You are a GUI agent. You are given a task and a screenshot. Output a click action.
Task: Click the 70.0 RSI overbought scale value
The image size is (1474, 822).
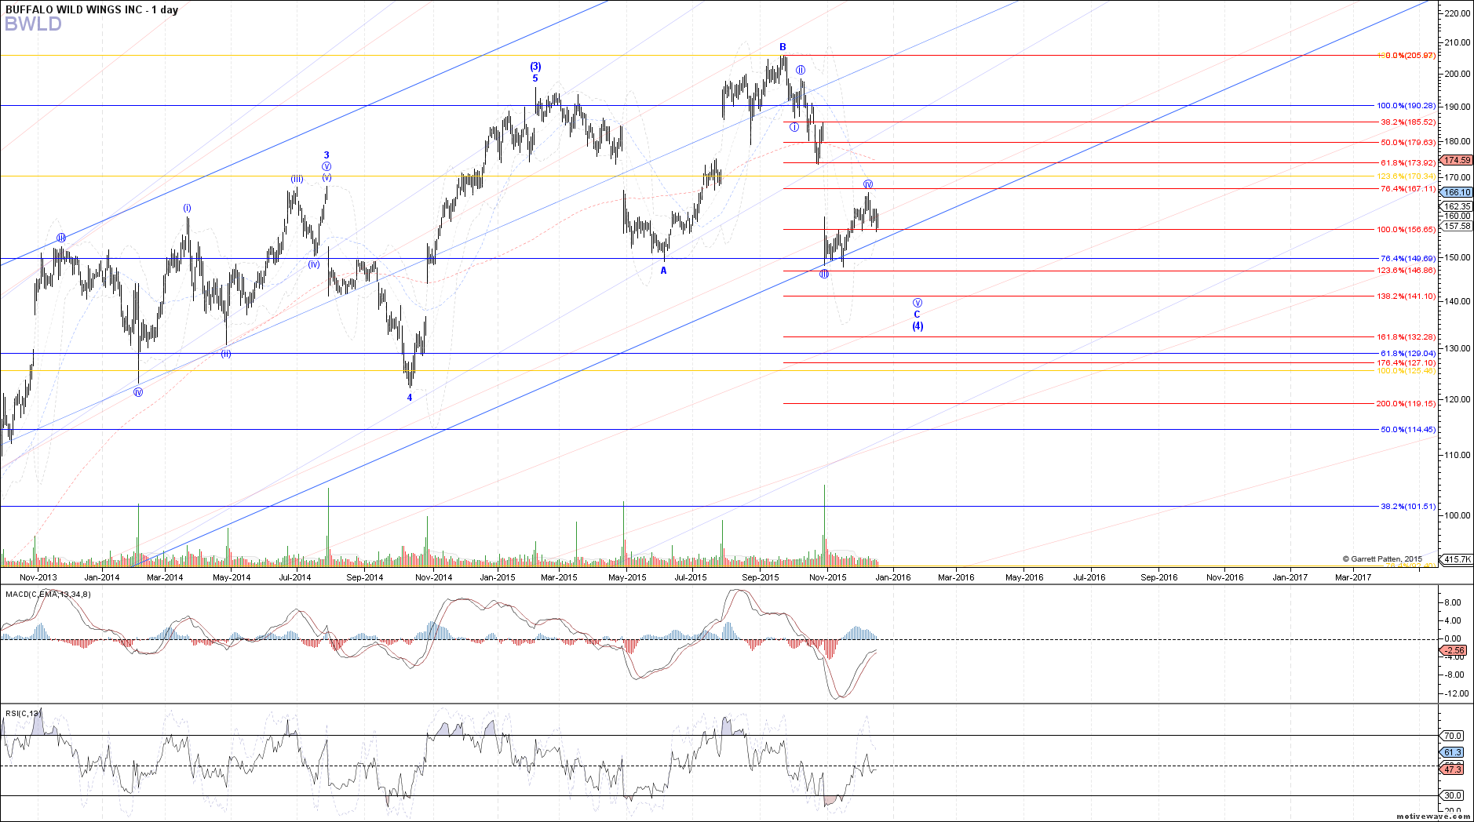pos(1453,736)
